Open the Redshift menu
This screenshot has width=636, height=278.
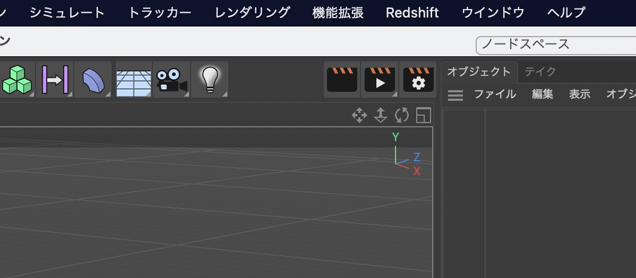point(412,13)
